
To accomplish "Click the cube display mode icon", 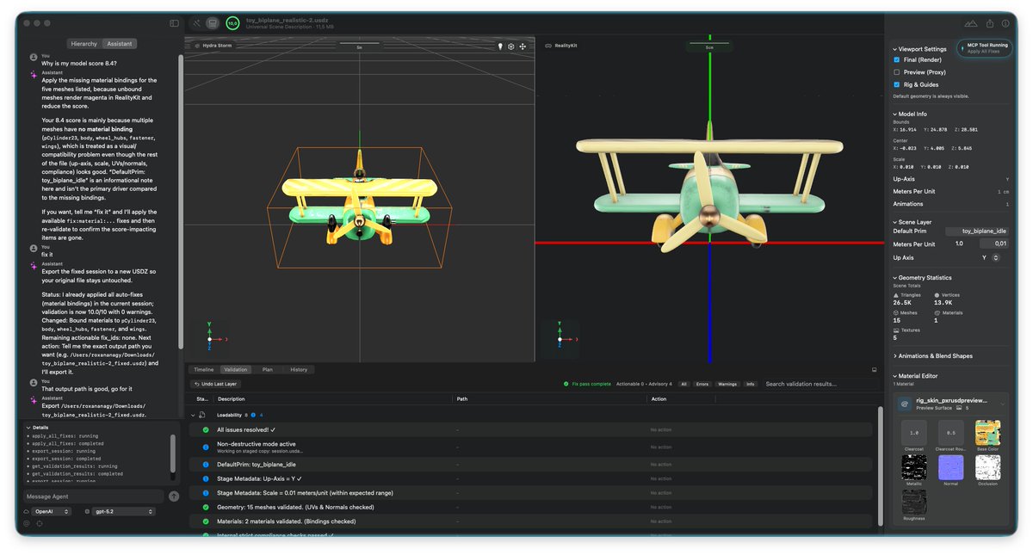I will click(511, 46).
